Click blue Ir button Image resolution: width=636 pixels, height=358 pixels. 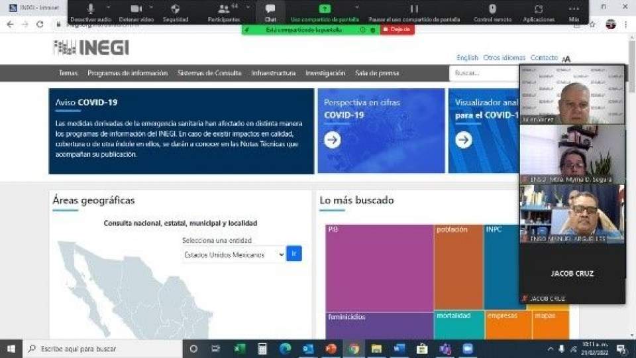click(294, 253)
